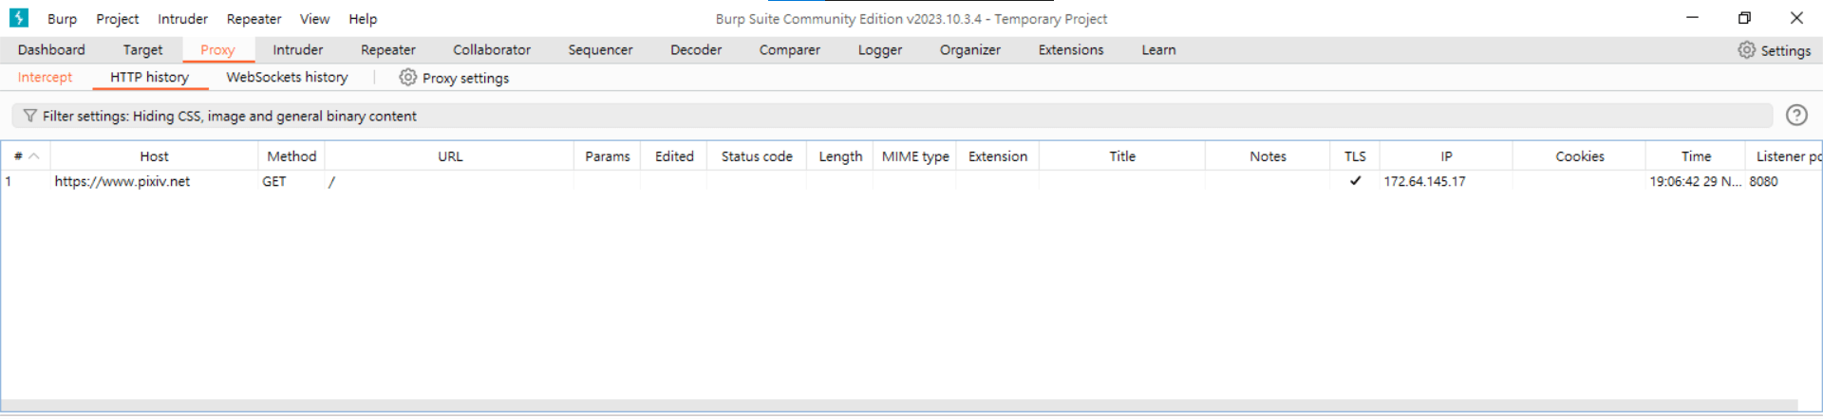Open the Comparer tab
Image resolution: width=1823 pixels, height=419 pixels.
point(789,50)
